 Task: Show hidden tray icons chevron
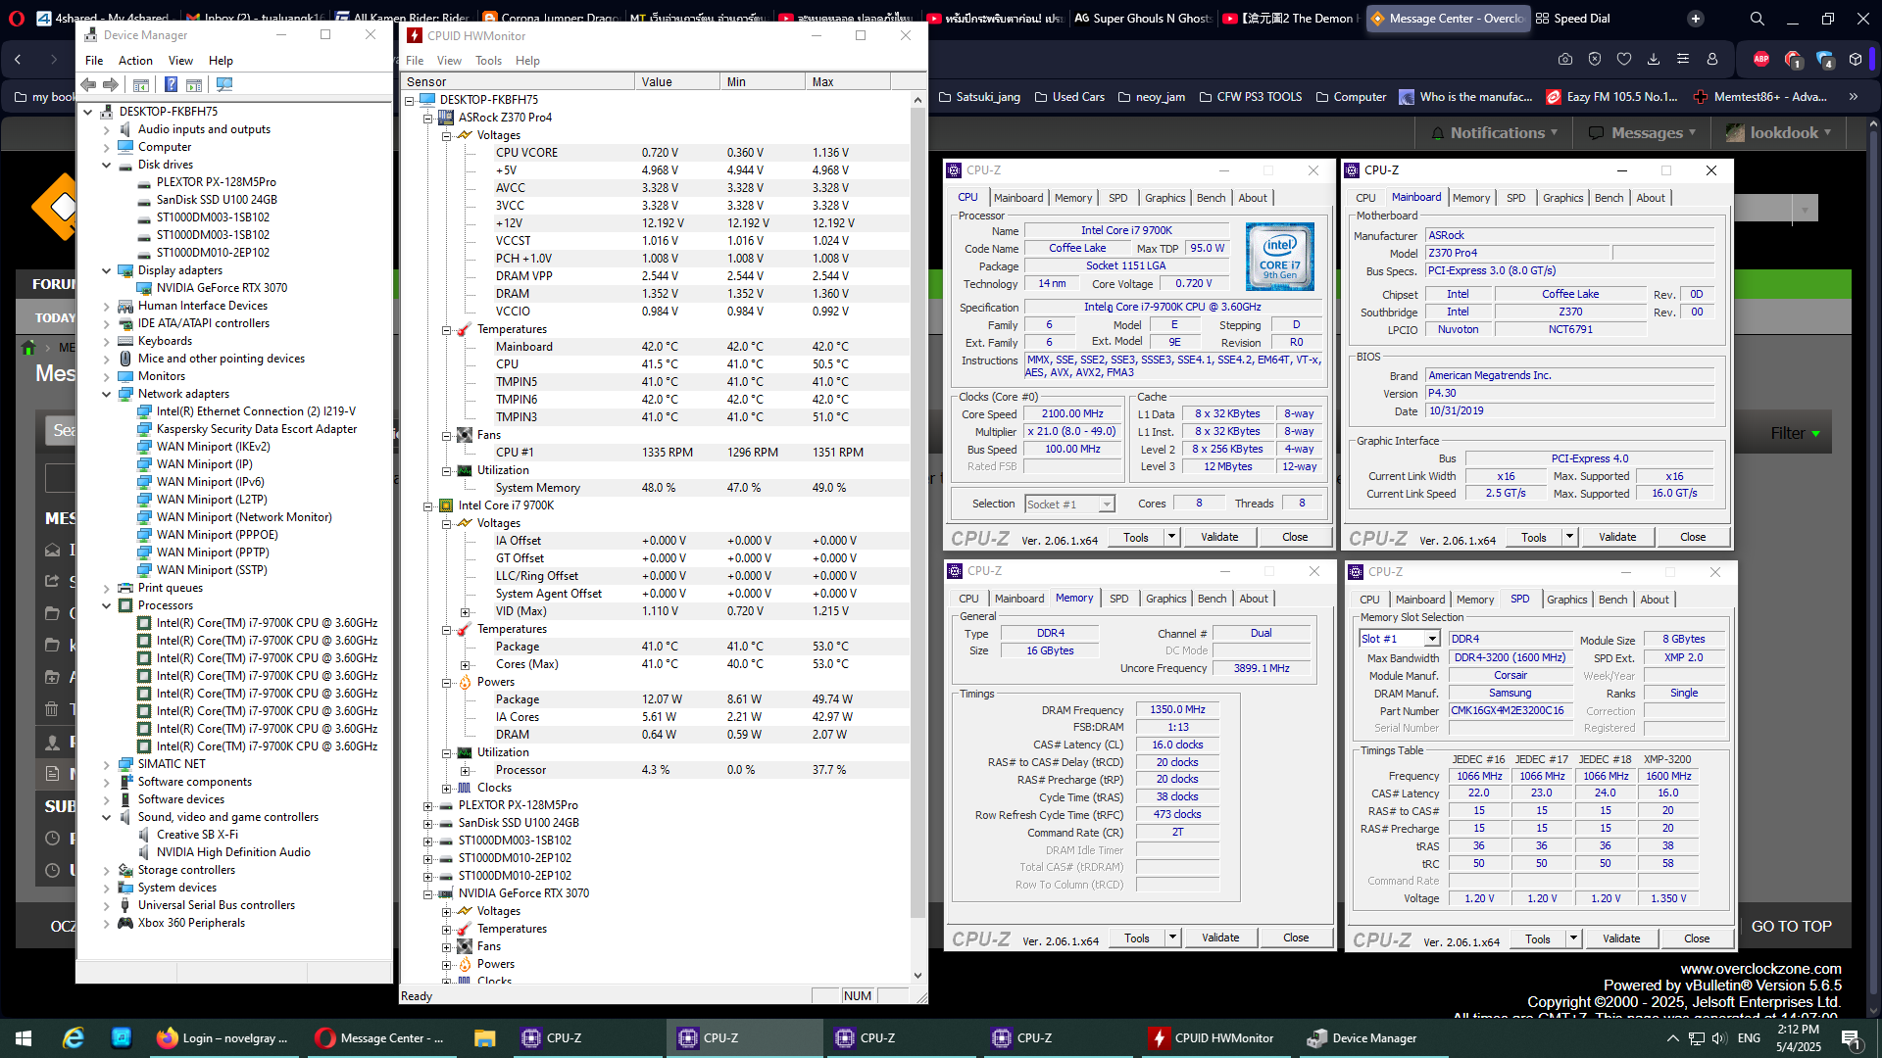tap(1672, 1038)
